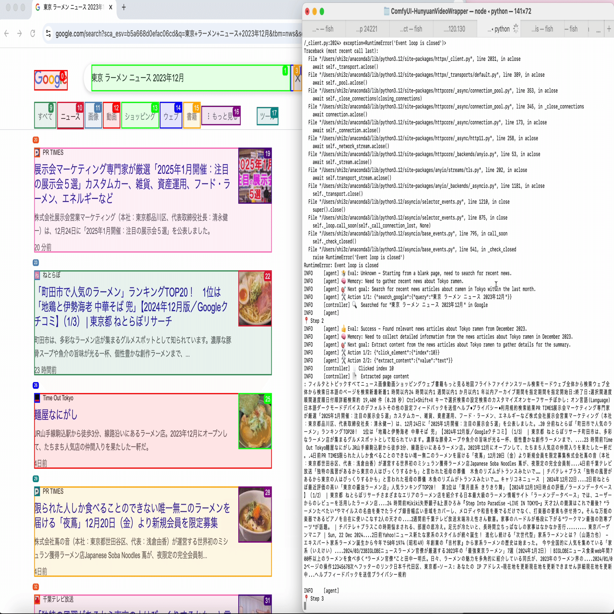The height and width of the screenshot is (614, 614).
Task: Click the PR TIMES favicon on the first article
Action: coord(37,152)
